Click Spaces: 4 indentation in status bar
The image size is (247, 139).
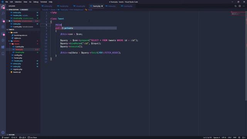[x=217, y=137]
